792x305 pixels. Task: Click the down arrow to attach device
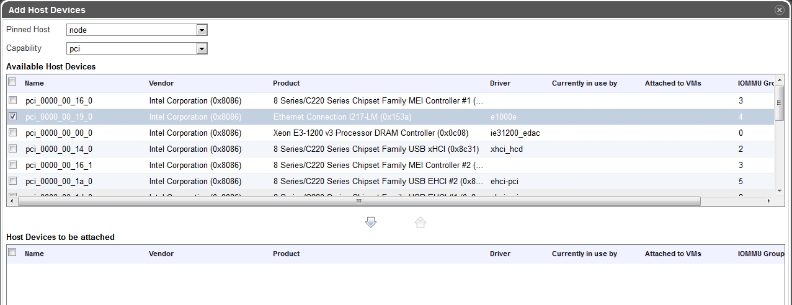371,222
